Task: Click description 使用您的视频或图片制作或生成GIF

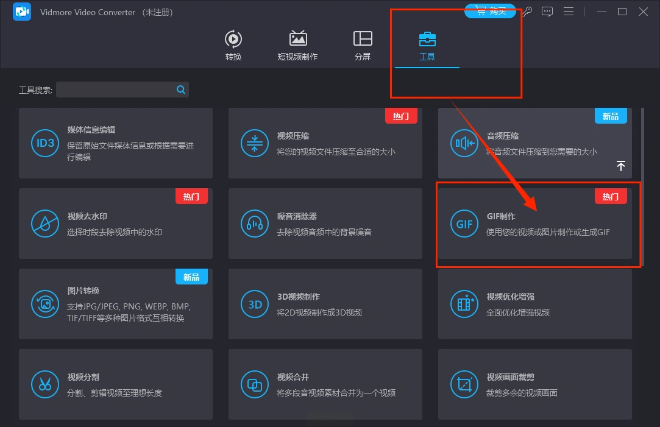Action: coord(548,232)
